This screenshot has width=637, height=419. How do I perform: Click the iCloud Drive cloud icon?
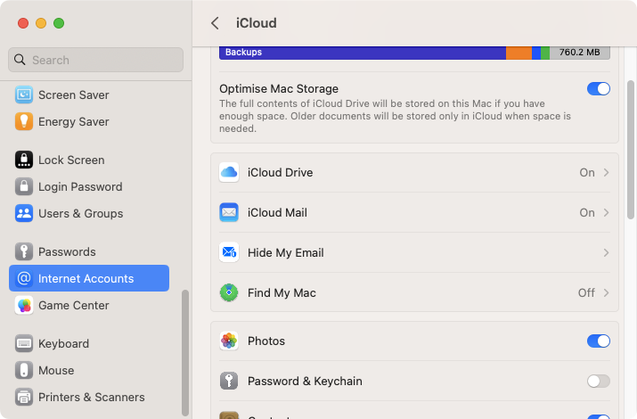[229, 172]
